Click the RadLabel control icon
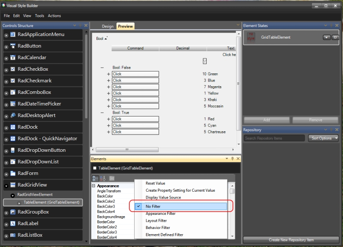 pos(13,223)
